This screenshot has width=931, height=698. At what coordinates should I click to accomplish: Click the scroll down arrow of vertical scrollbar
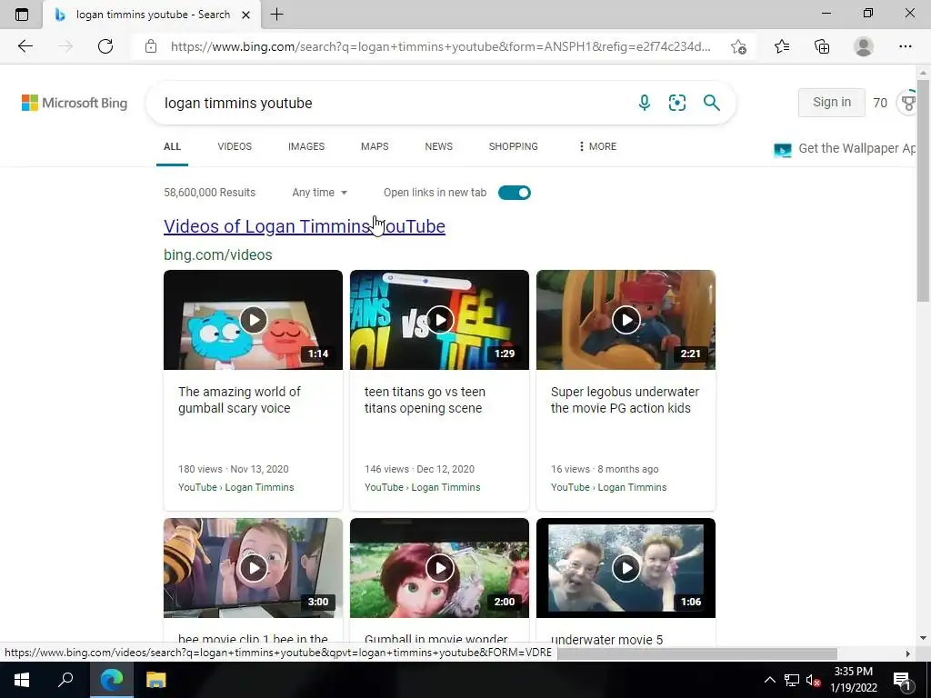coord(923,638)
